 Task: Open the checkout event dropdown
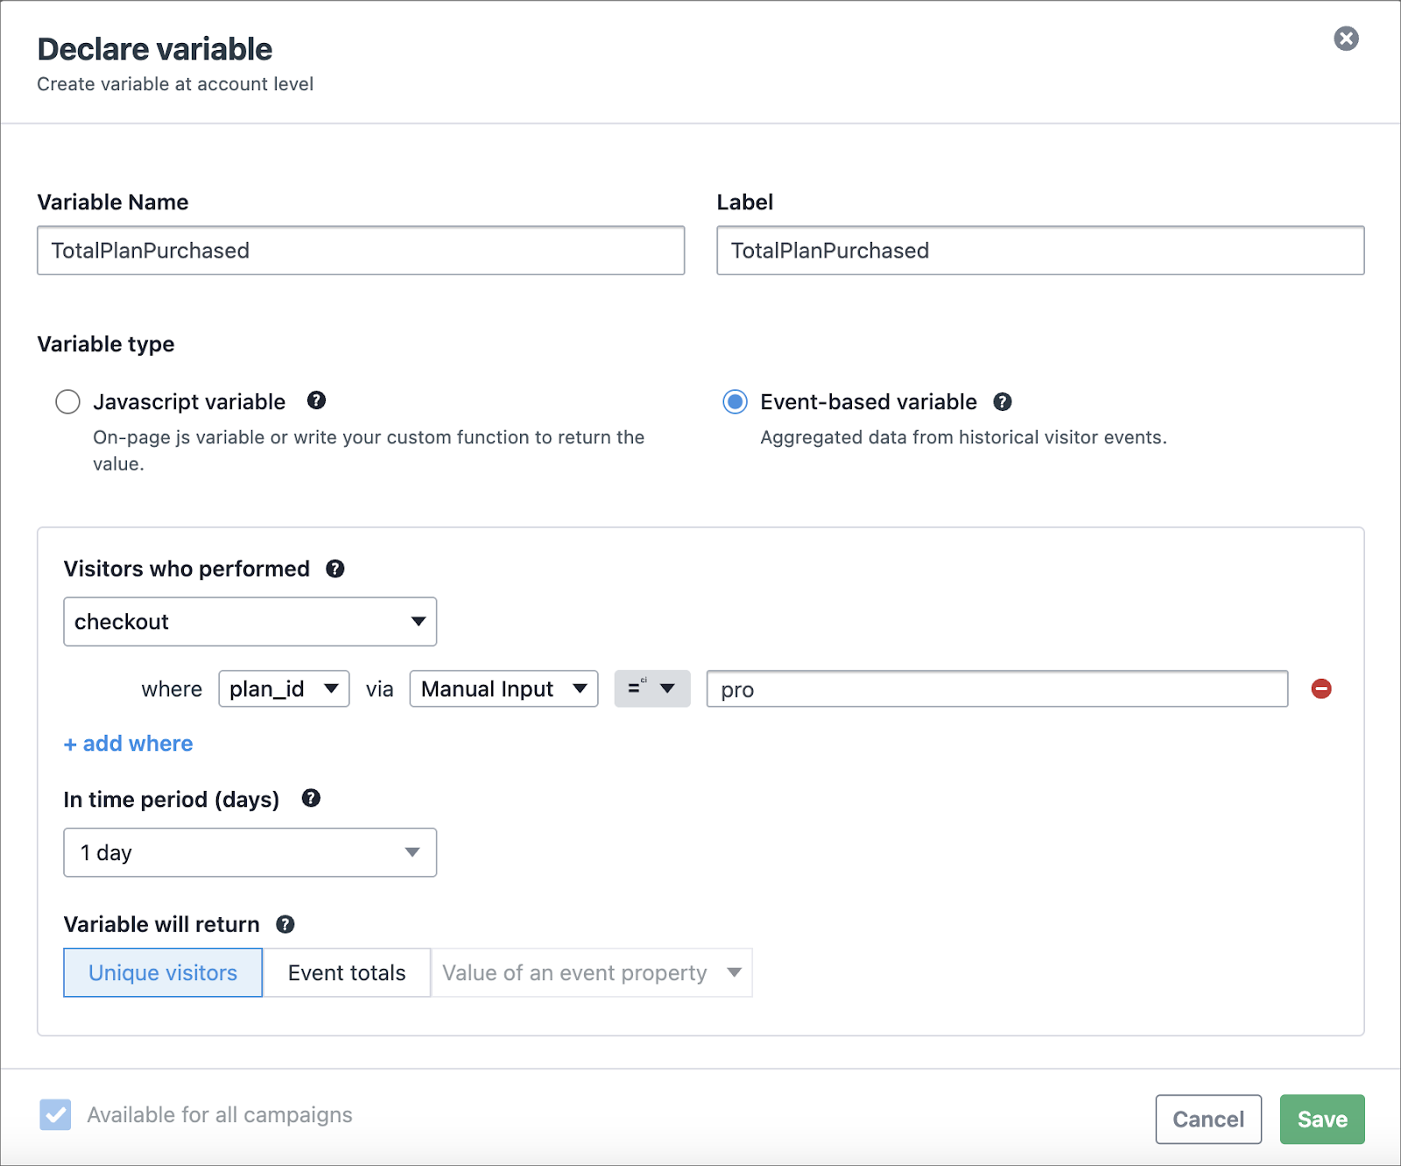250,621
